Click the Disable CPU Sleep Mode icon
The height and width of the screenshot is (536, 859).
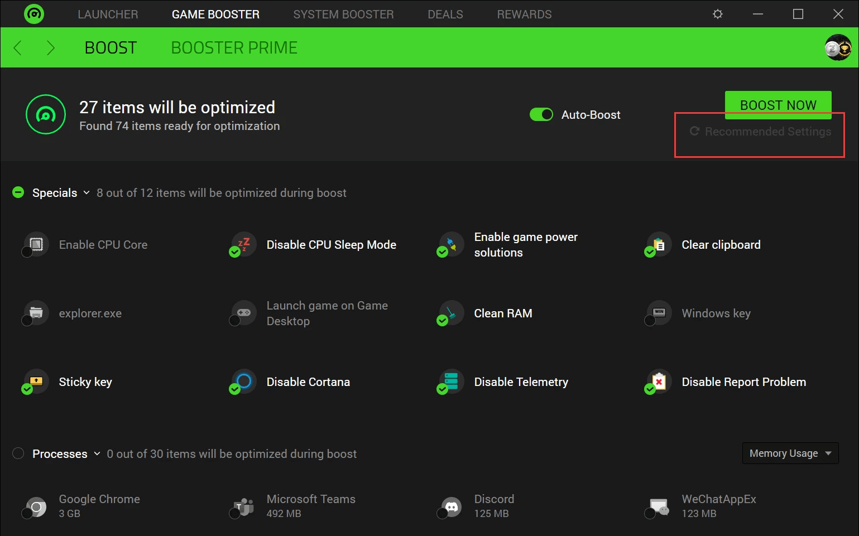click(243, 244)
